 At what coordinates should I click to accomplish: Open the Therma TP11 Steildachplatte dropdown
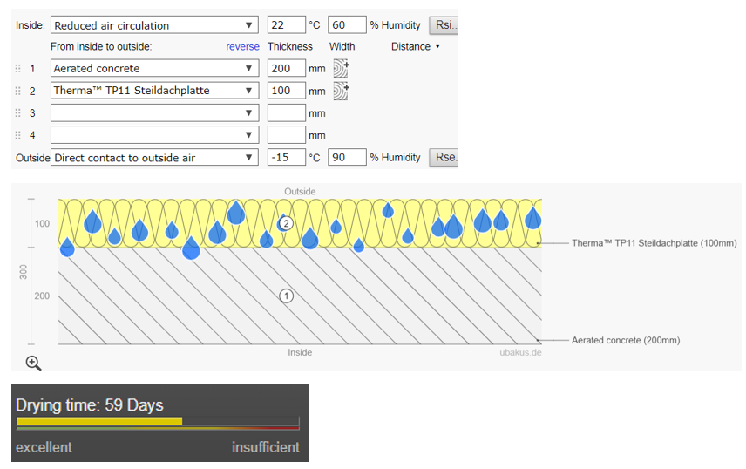tap(155, 91)
